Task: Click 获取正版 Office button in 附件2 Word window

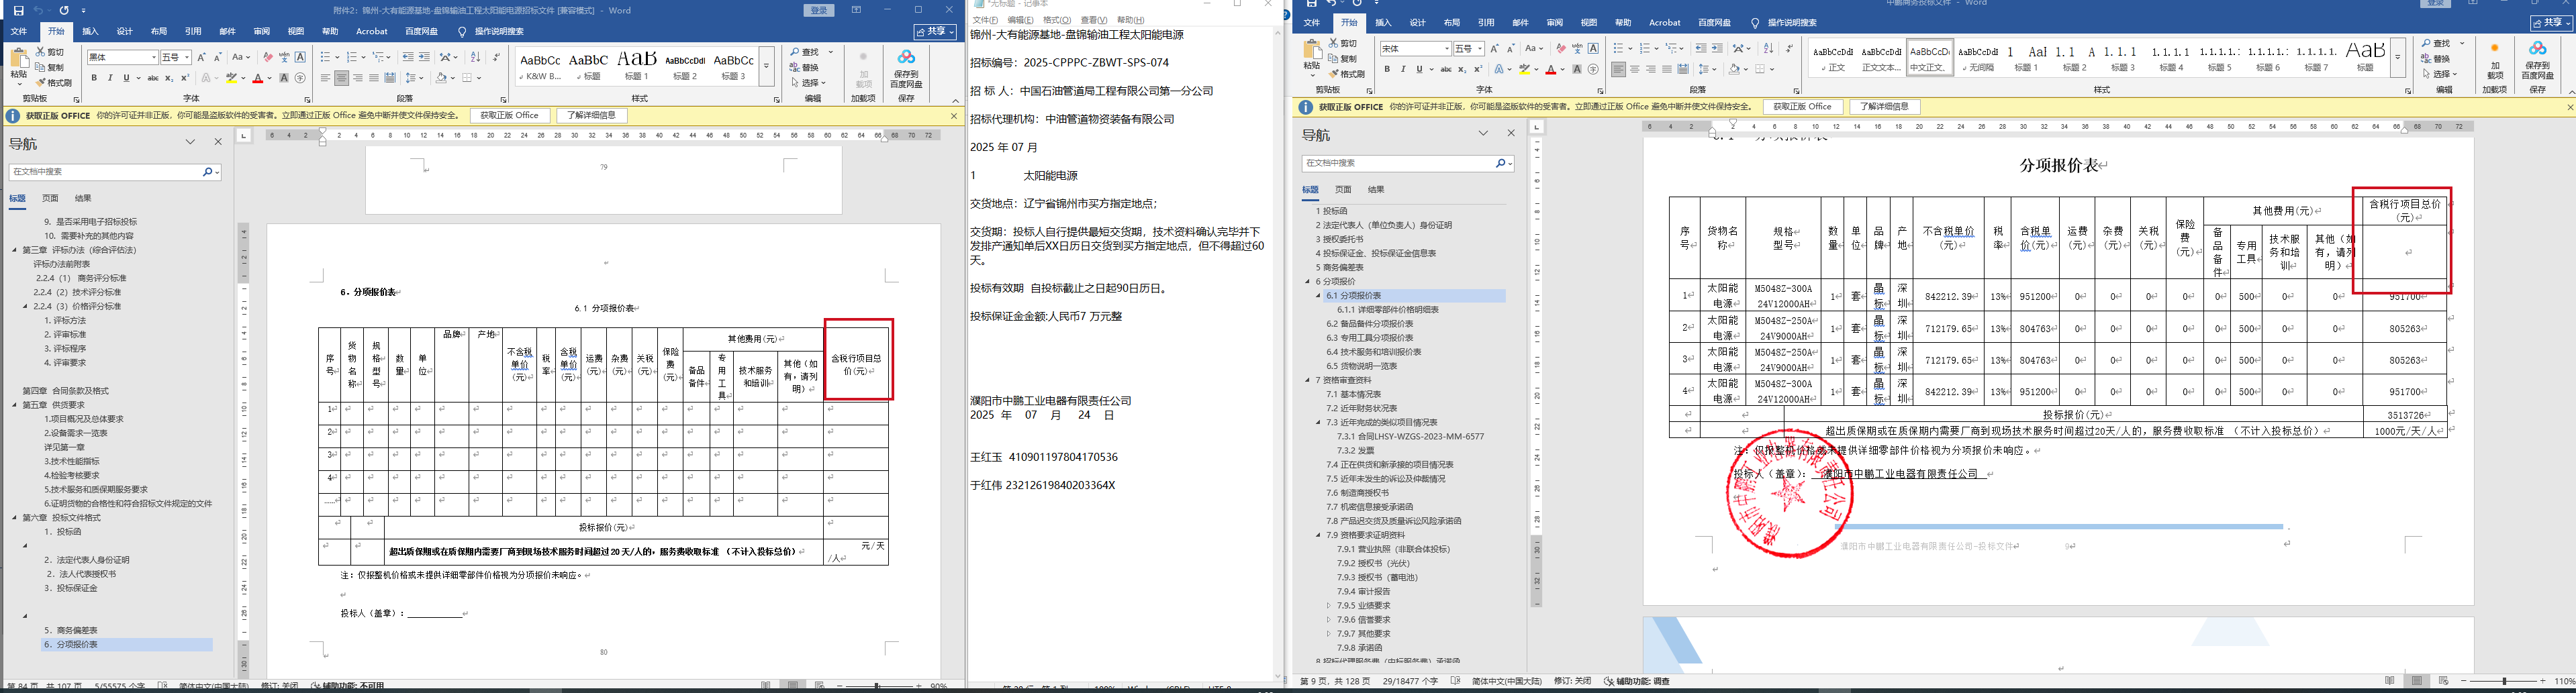Action: pyautogui.click(x=510, y=116)
